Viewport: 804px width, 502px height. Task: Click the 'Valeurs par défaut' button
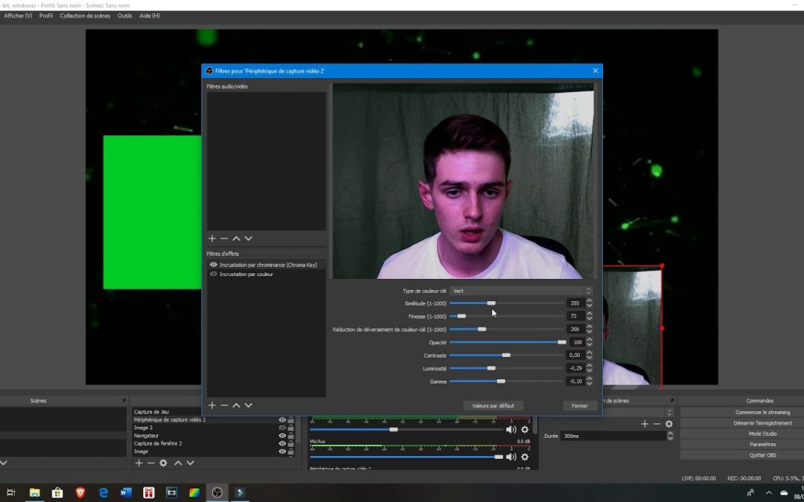tap(493, 405)
